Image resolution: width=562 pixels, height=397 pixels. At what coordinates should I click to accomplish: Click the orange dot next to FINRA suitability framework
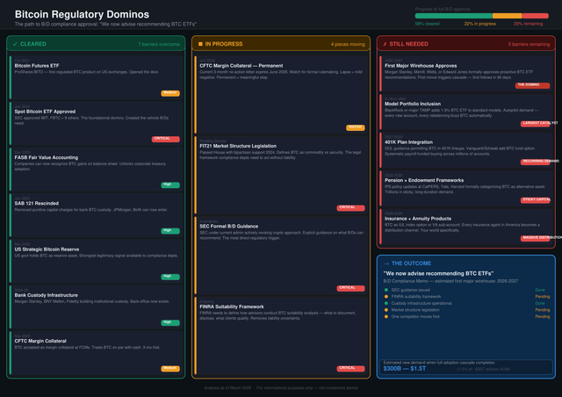click(386, 297)
